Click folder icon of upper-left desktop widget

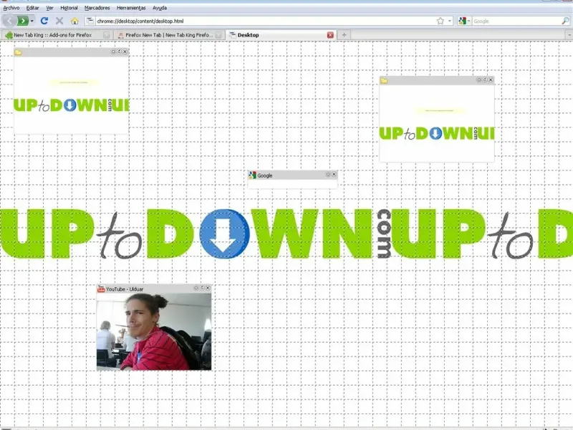19,52
